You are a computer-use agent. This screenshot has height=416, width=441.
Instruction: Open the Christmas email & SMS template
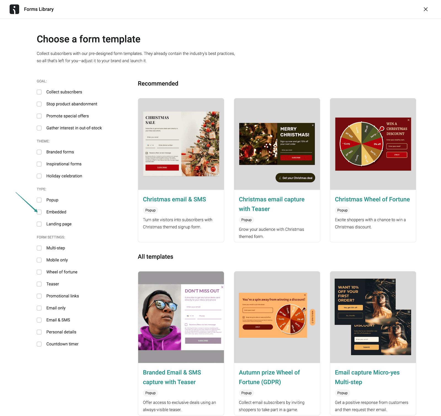click(x=174, y=199)
